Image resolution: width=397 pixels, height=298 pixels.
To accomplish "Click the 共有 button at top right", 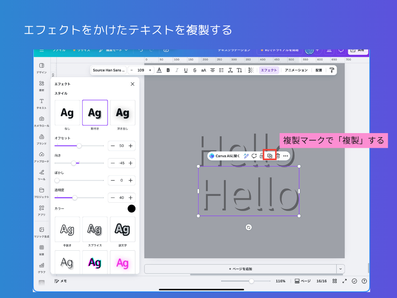I will (x=358, y=51).
